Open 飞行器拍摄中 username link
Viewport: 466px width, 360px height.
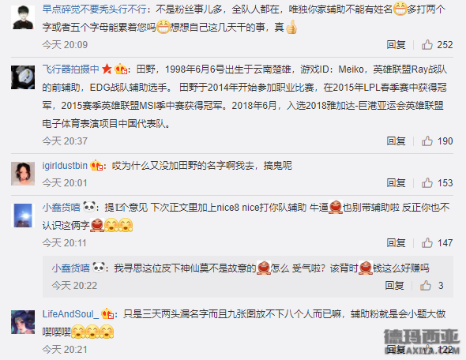[x=71, y=69]
